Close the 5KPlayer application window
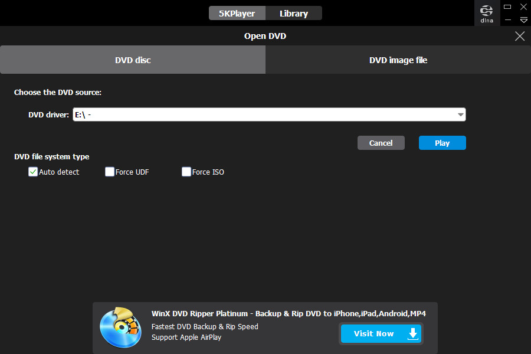Image resolution: width=531 pixels, height=354 pixels. pos(523,6)
